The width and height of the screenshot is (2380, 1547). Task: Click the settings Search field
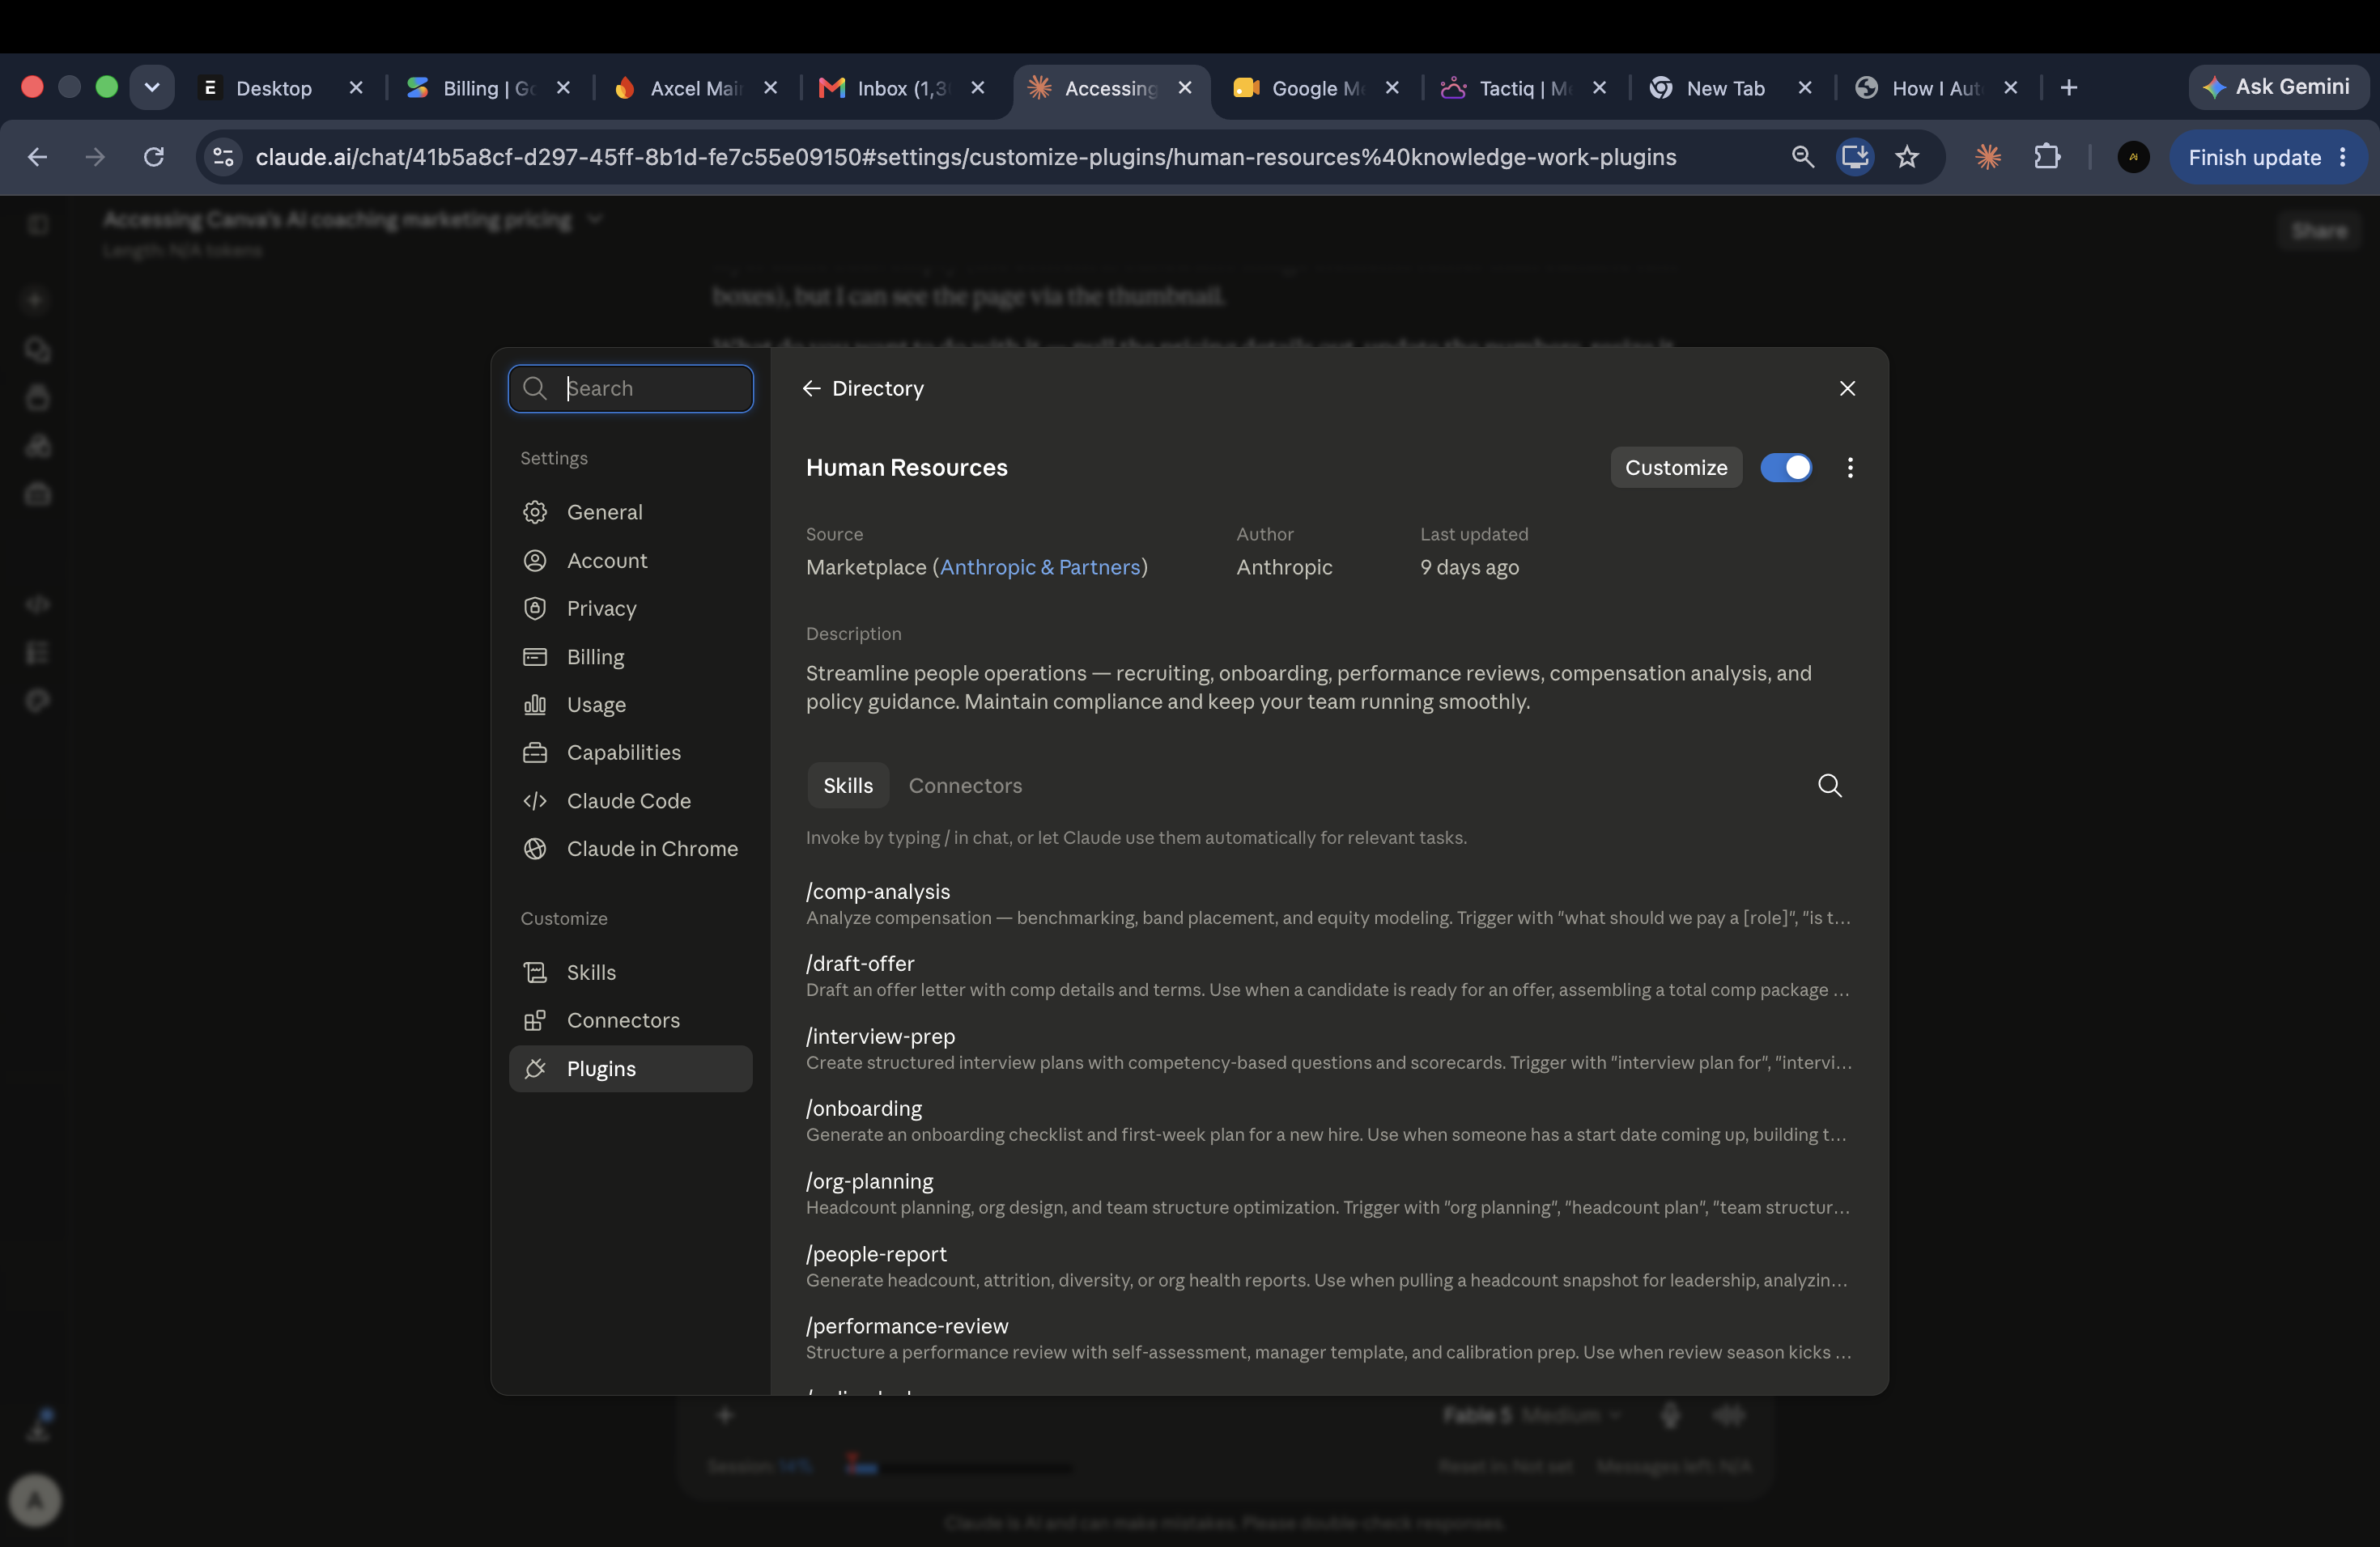[x=630, y=388]
